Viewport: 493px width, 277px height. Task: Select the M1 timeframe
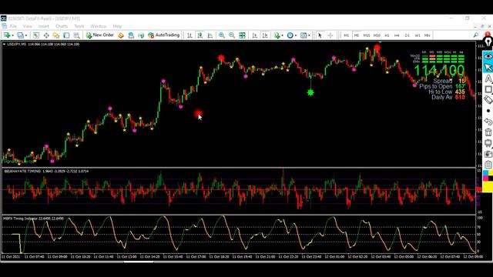click(346, 35)
